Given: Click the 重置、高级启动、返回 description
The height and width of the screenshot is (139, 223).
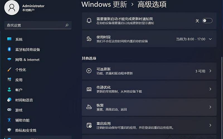Looking at the screenshot, I should [112, 110].
